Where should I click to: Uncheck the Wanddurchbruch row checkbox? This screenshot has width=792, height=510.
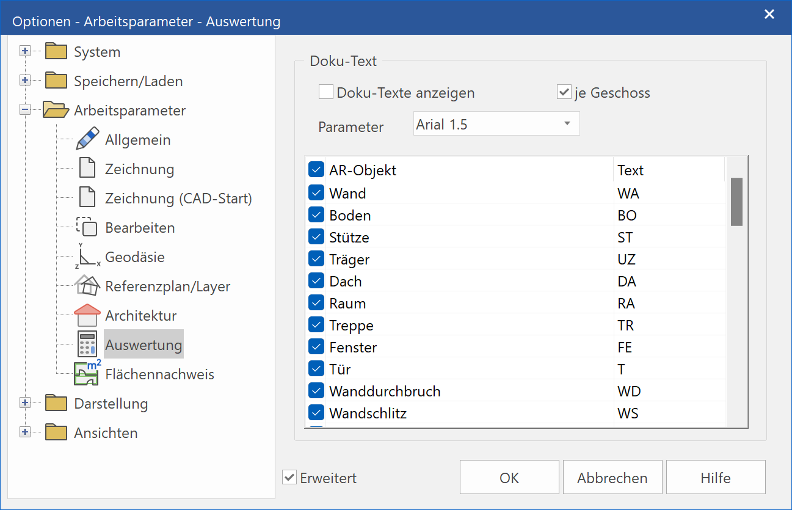316,391
